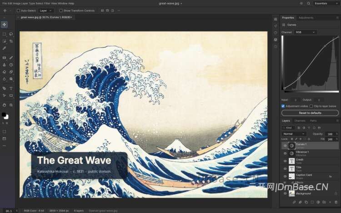
Task: Select the Path Selection arrow tool
Action: pyautogui.click(x=5, y=95)
